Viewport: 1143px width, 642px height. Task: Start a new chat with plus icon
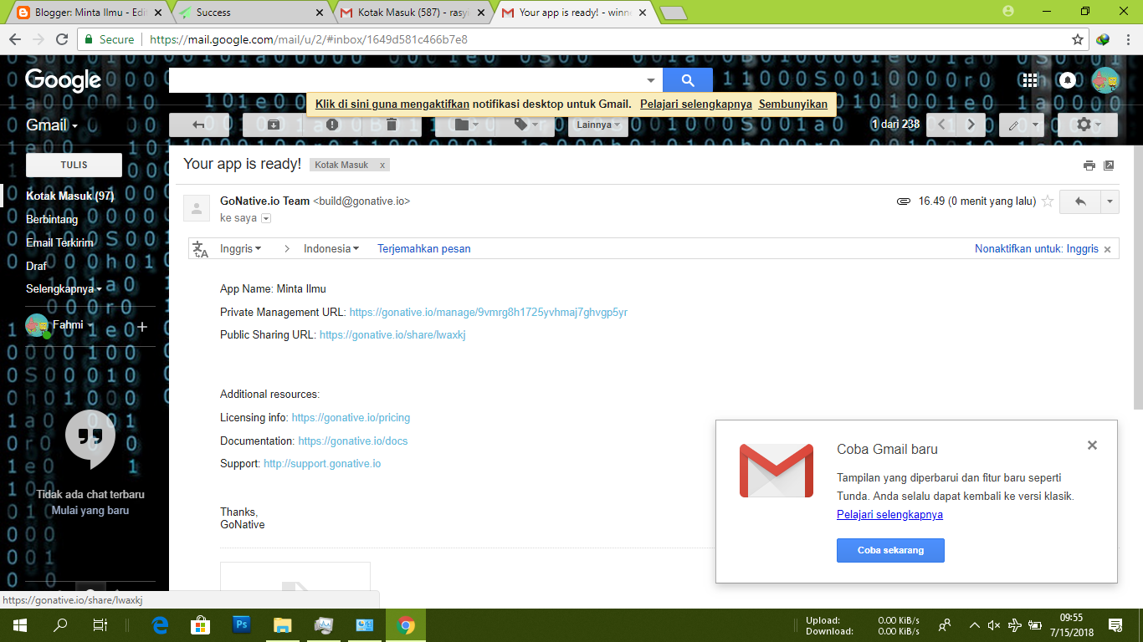coord(142,326)
